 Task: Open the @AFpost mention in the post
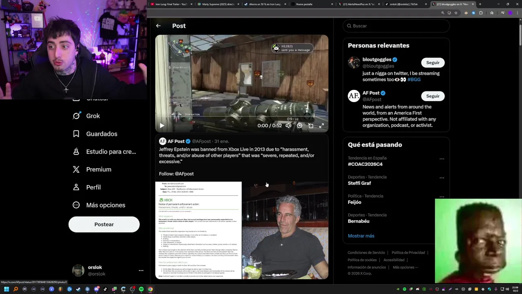tap(184, 174)
